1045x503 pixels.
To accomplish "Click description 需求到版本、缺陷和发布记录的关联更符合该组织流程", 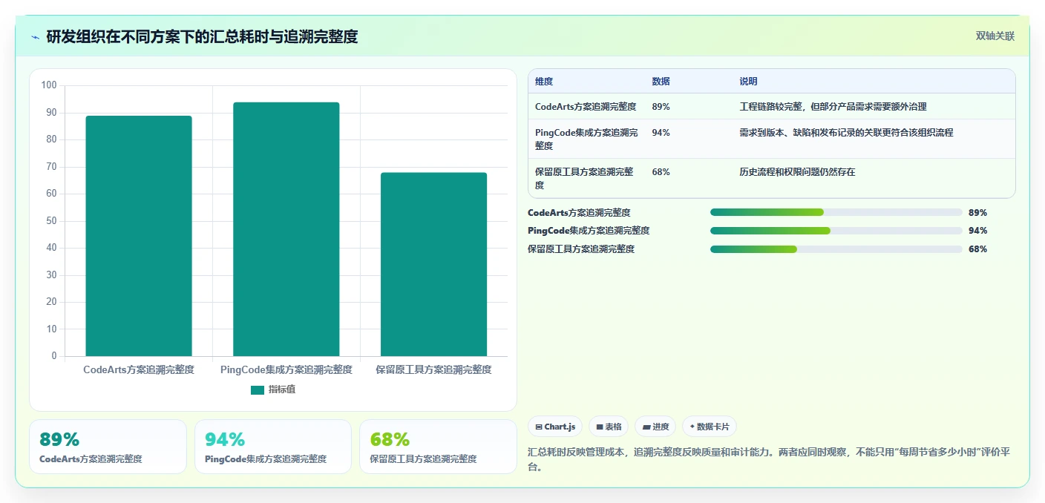I will pyautogui.click(x=846, y=133).
